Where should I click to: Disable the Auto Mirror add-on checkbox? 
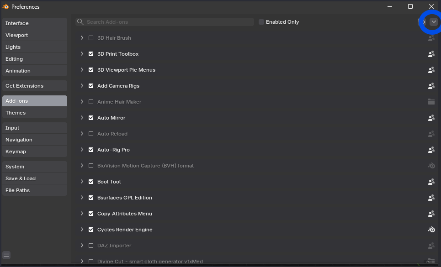pos(91,118)
